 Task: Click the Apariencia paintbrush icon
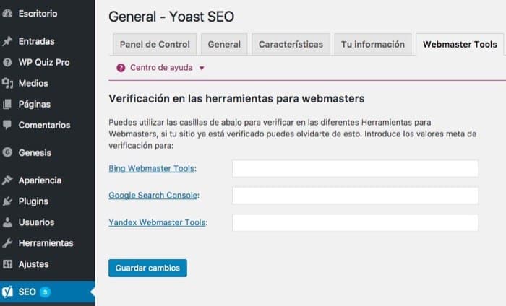(7, 180)
